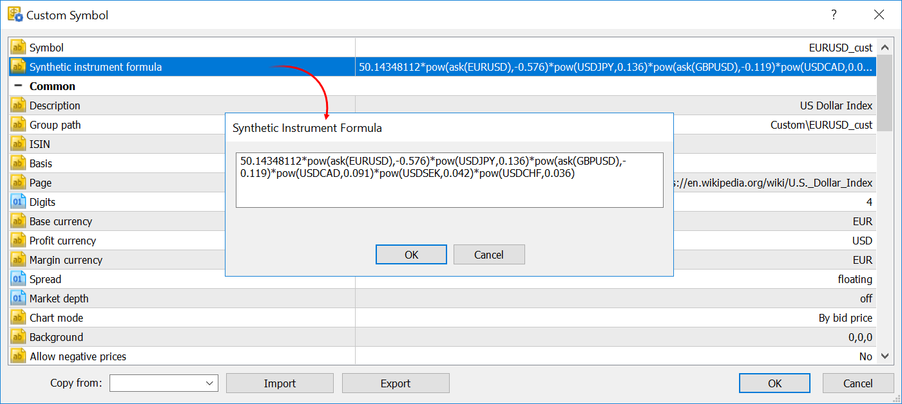This screenshot has width=902, height=404.
Task: Click the 01 icon next to Spread
Action: coord(17,279)
